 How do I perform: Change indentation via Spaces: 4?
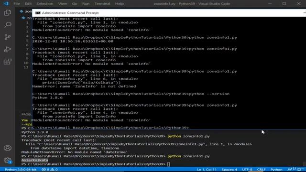point(229,170)
